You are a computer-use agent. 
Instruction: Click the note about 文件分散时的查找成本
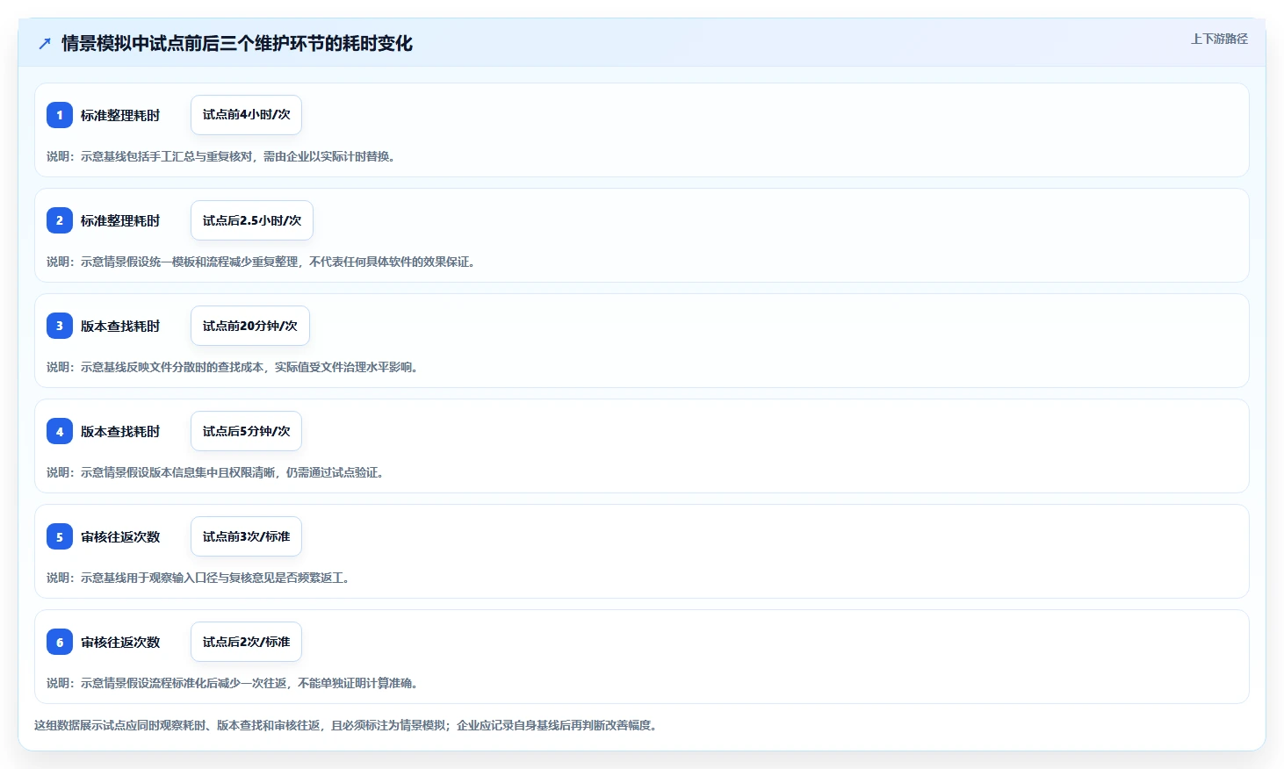tap(234, 367)
